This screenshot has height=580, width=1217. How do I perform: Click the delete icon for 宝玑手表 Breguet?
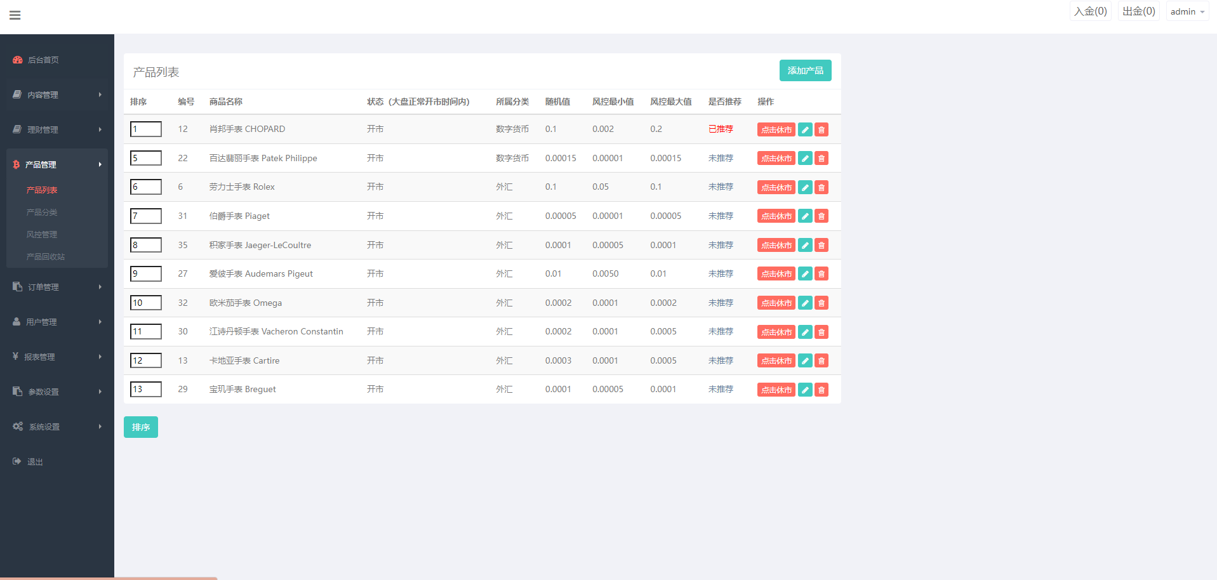tap(821, 389)
